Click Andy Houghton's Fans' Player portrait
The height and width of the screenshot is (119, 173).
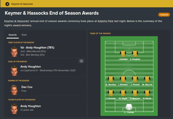14,51
